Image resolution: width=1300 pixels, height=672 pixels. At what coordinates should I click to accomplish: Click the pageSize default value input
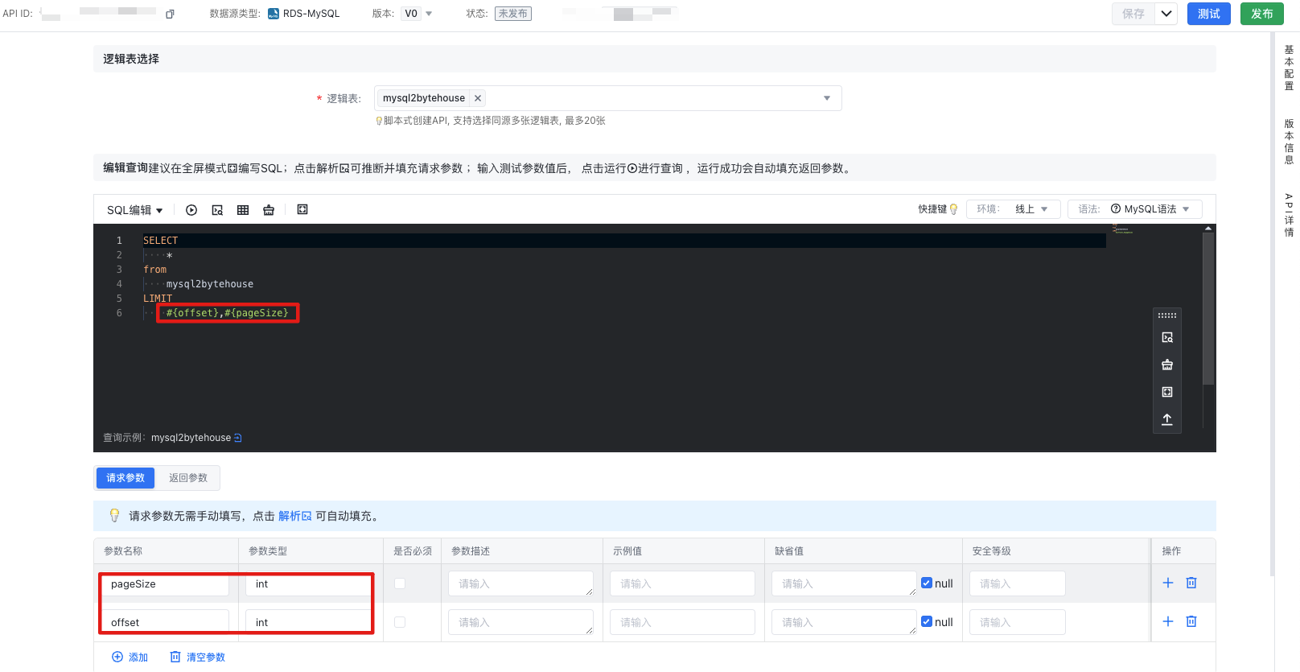coord(844,583)
